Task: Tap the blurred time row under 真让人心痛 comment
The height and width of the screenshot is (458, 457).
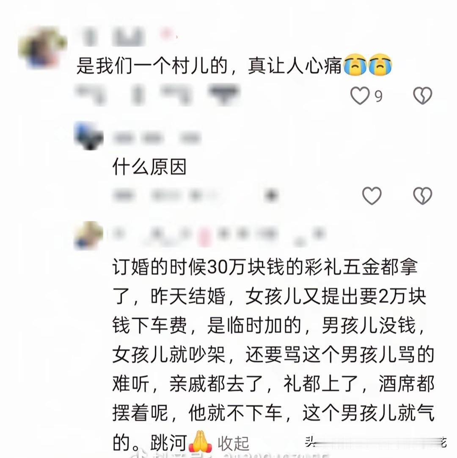Action: [158, 94]
